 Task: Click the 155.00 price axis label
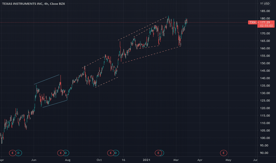click(x=265, y=56)
